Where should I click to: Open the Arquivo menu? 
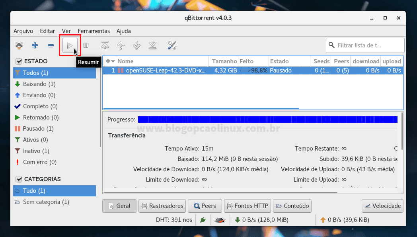[x=23, y=31]
